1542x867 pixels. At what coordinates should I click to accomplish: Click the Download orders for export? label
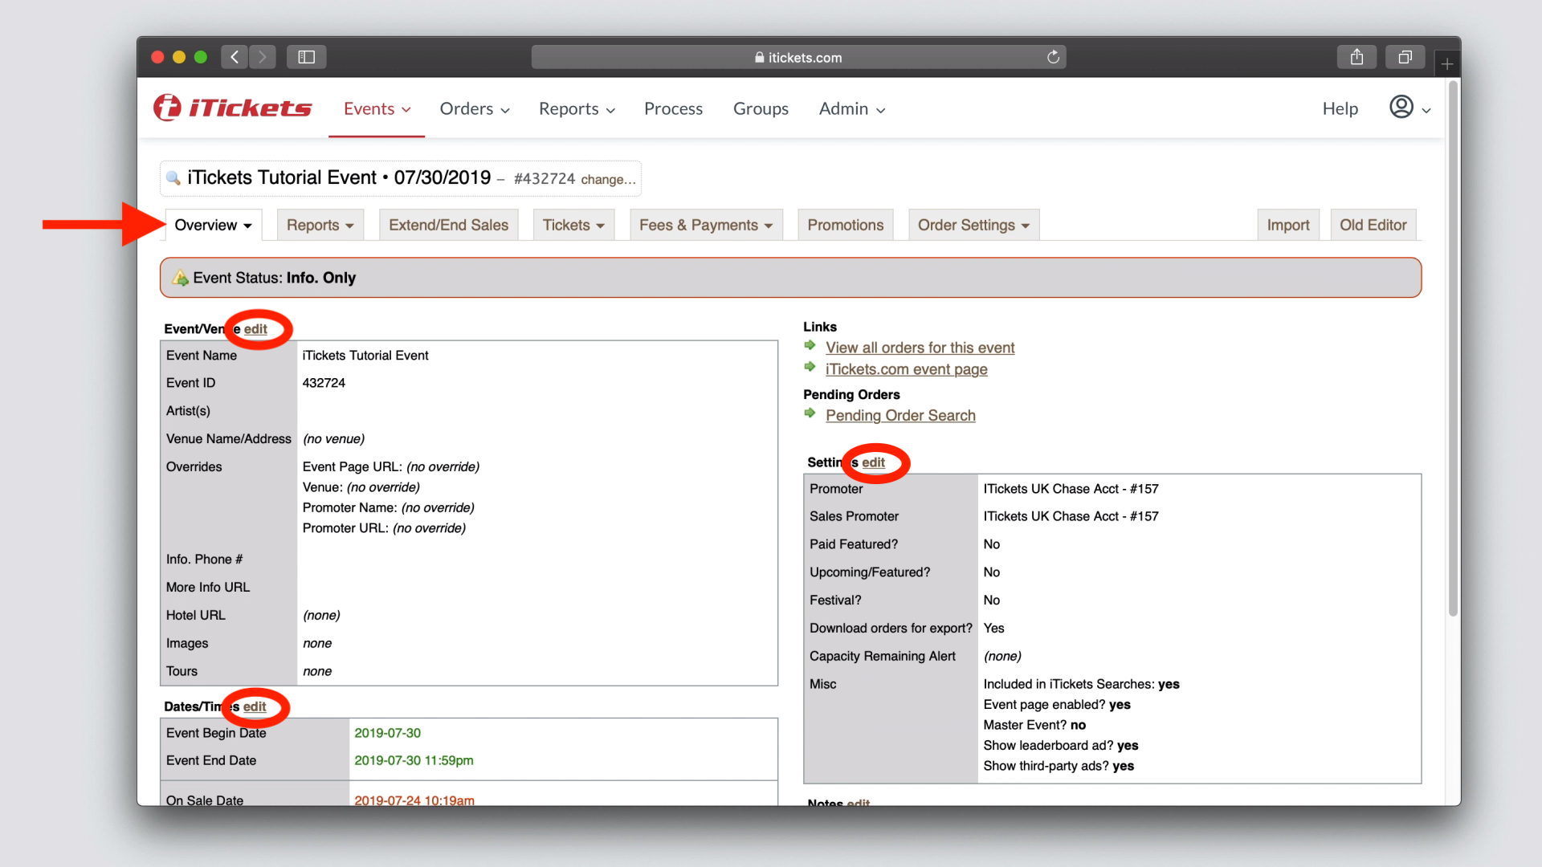pyautogui.click(x=891, y=628)
